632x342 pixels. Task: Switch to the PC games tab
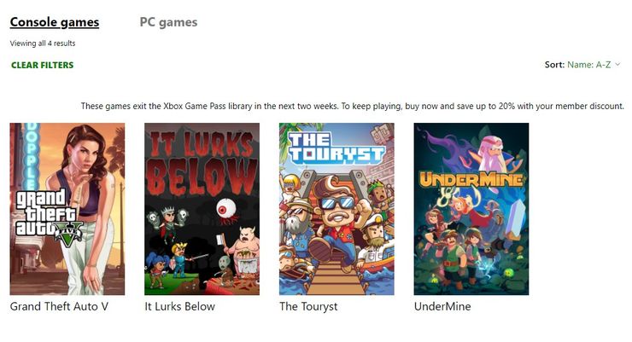click(x=168, y=22)
